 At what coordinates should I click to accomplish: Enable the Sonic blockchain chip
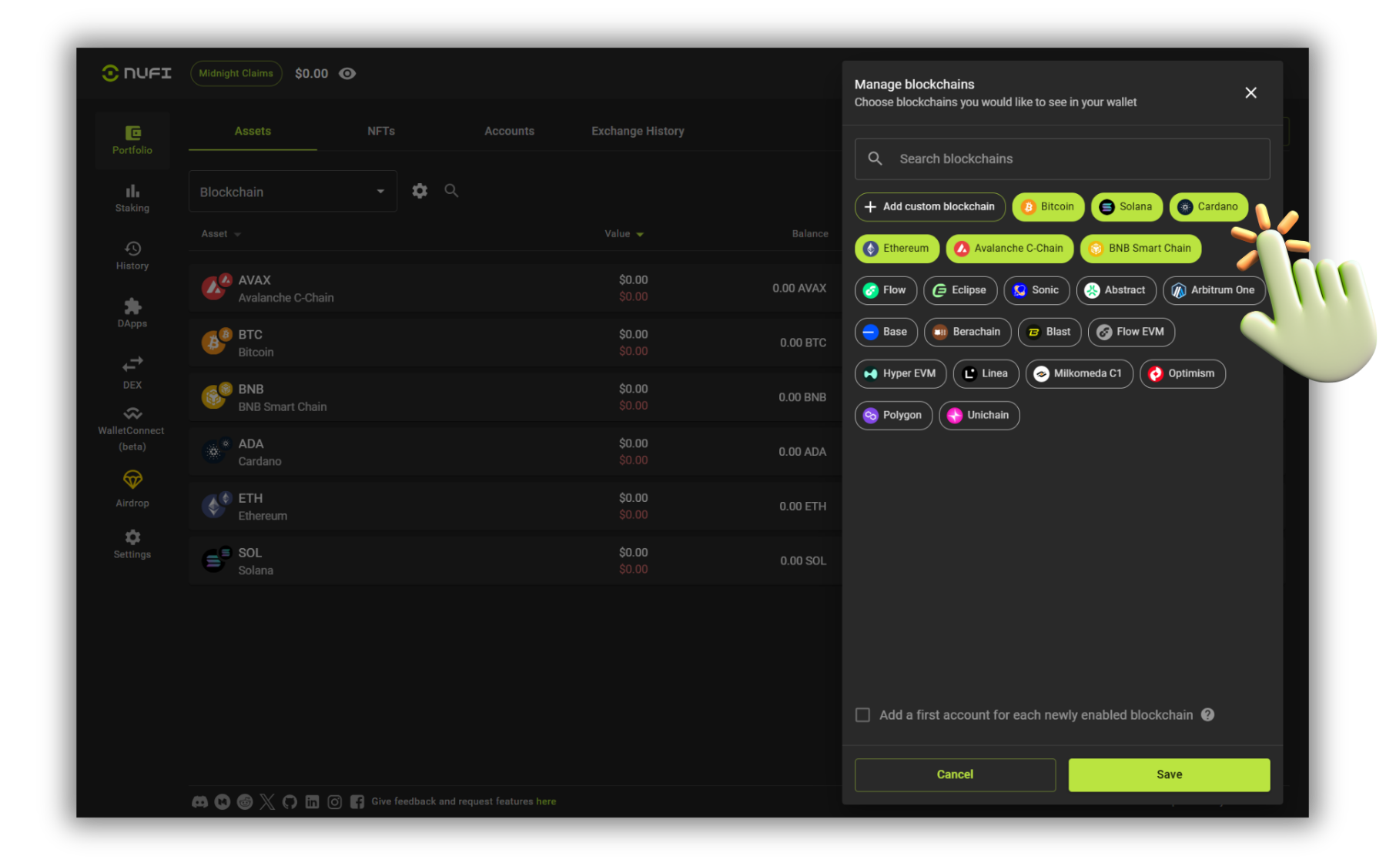pyautogui.click(x=1036, y=290)
